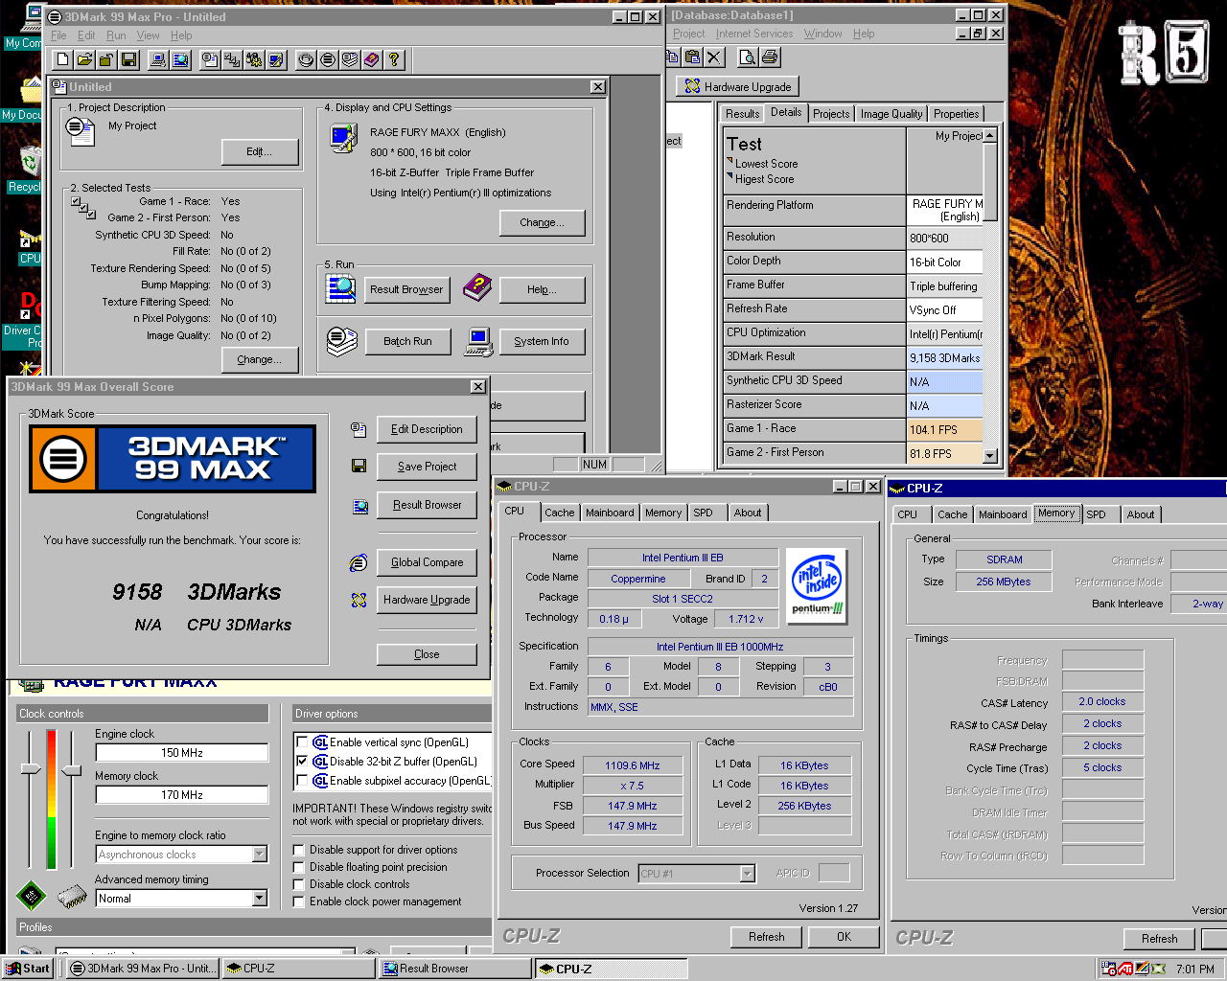This screenshot has height=981, width=1227.
Task: Click the Start button on taskbar
Action: tap(28, 969)
